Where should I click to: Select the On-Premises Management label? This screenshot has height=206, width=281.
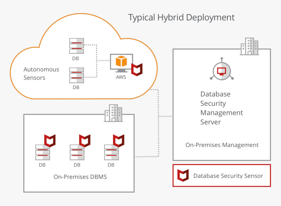point(222,145)
